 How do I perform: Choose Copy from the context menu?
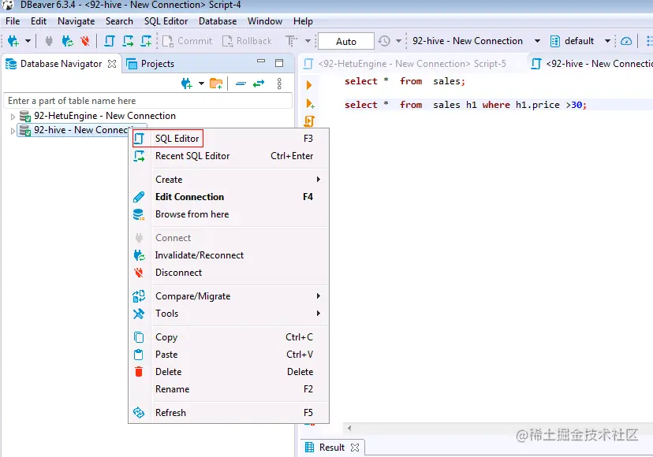[228, 337]
